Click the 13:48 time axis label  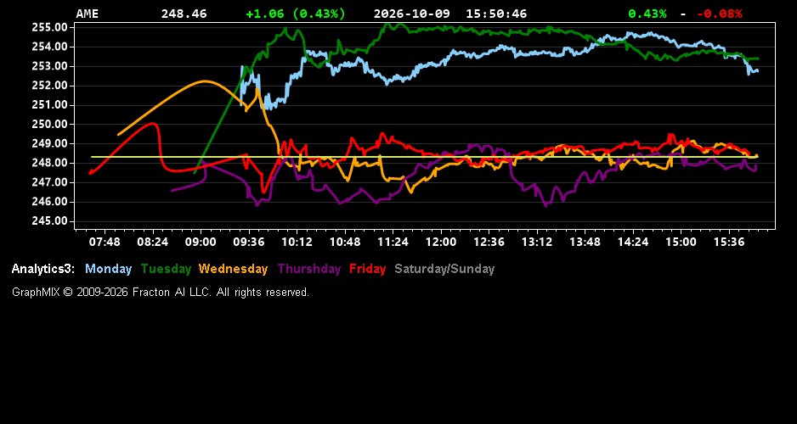585,242
